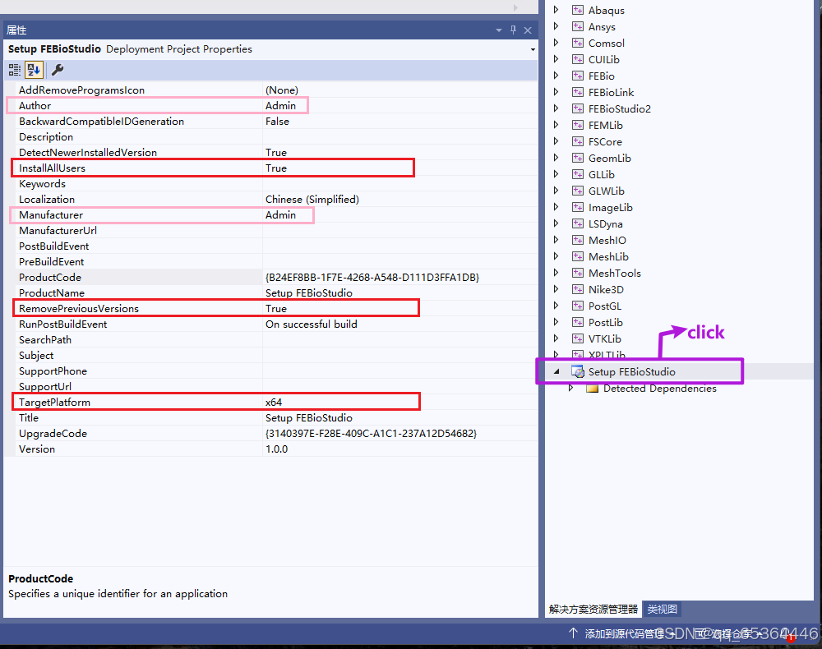Select the VTKLib project in Solution Explorer
Image resolution: width=822 pixels, height=649 pixels.
604,338
